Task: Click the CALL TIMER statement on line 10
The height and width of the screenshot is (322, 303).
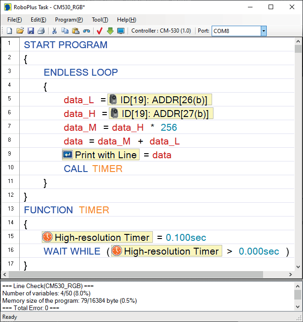Action: pyautogui.click(x=93, y=169)
